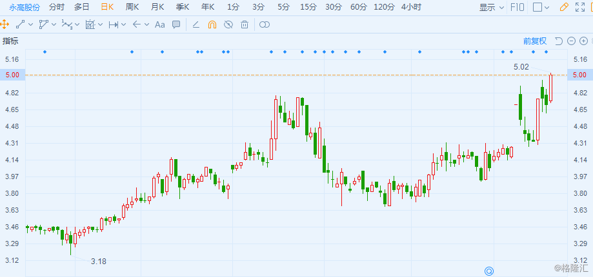Select the 季K quarterly candlestick tab
Image resolution: width=593 pixels, height=277 pixels.
[182, 7]
